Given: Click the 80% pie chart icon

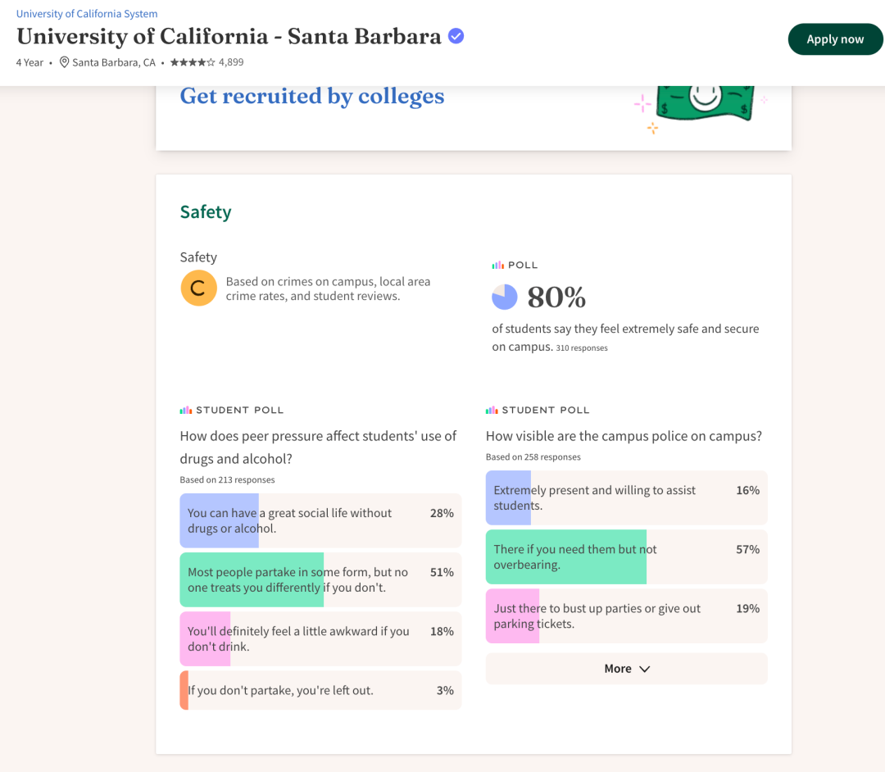Looking at the screenshot, I should 505,297.
